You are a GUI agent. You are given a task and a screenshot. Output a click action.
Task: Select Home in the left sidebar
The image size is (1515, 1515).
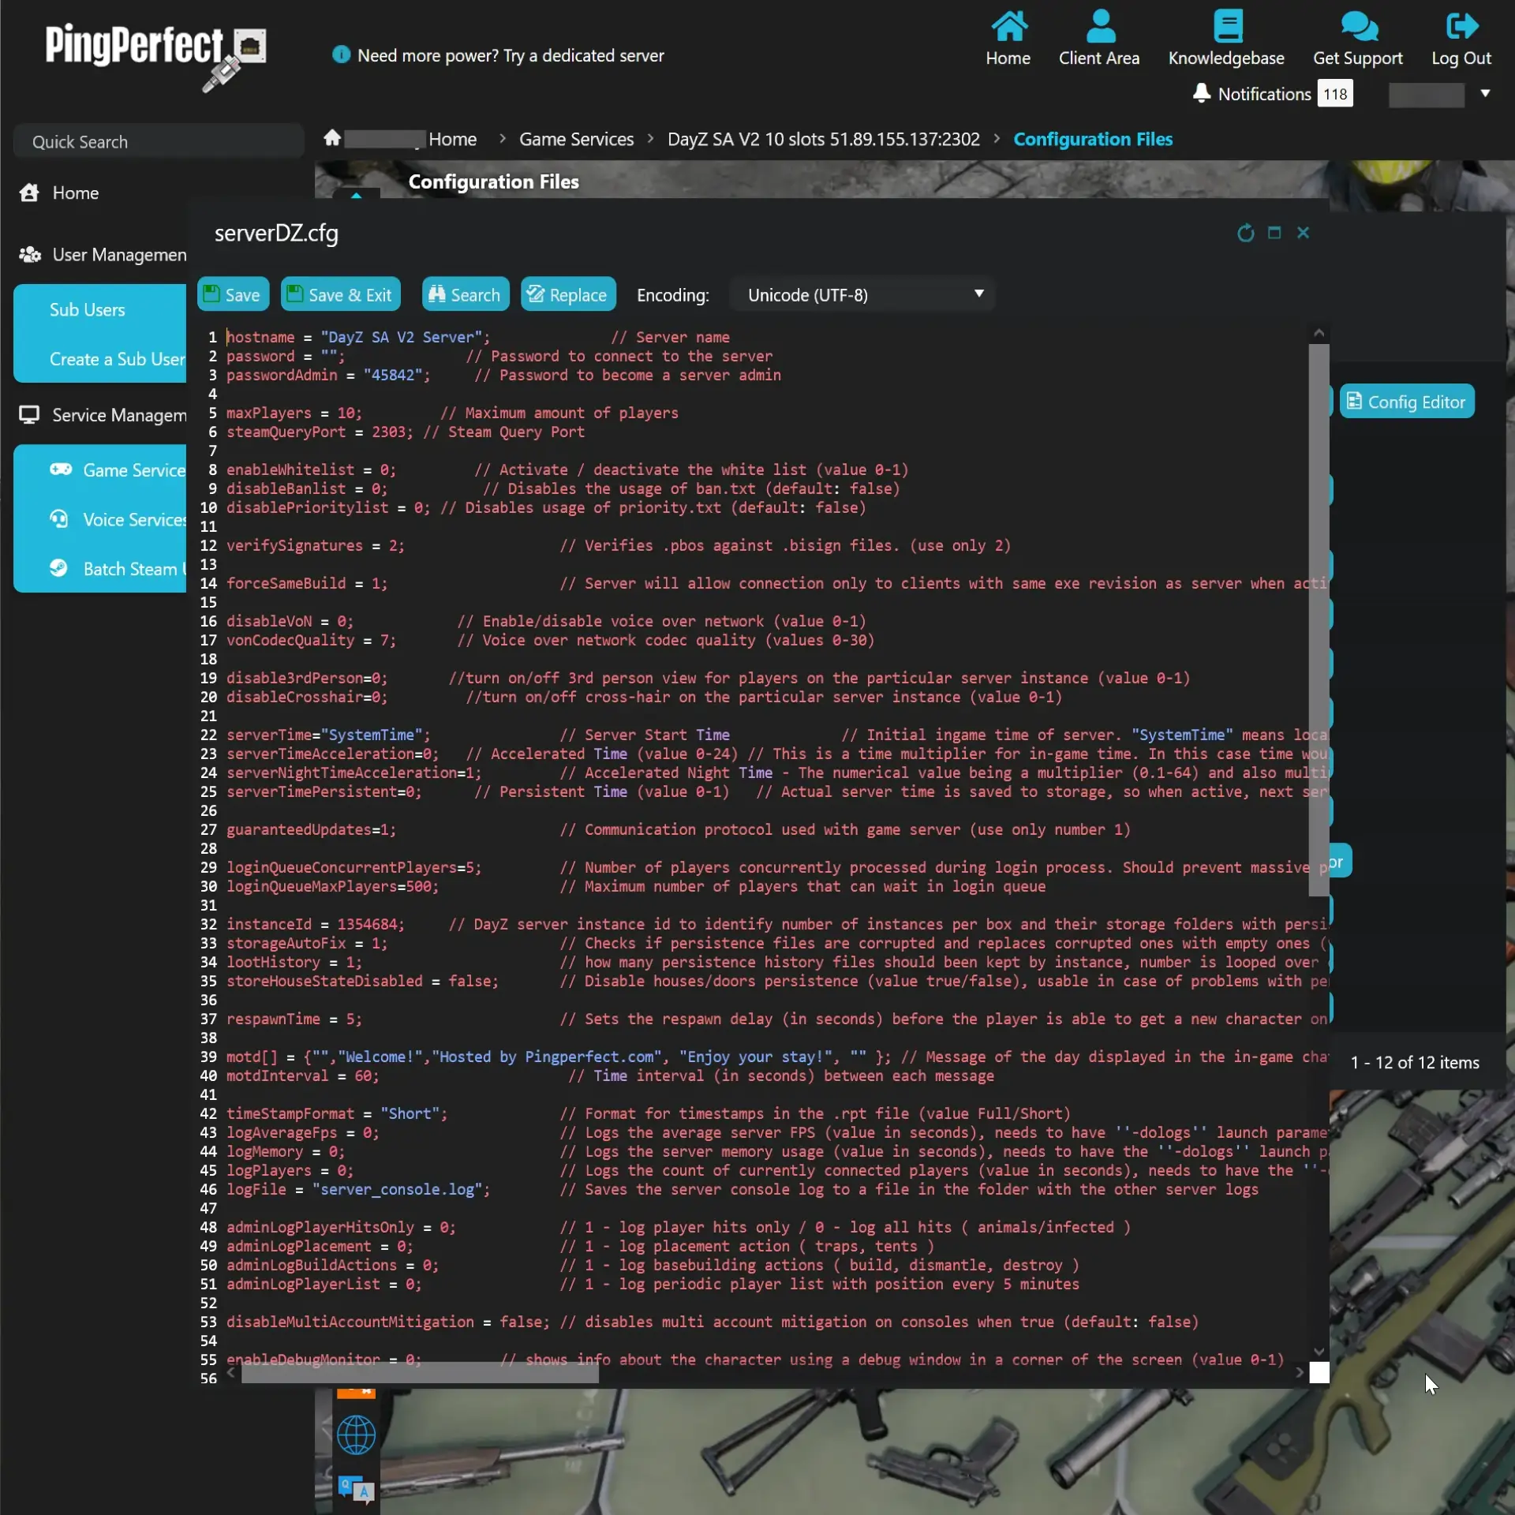pos(75,193)
